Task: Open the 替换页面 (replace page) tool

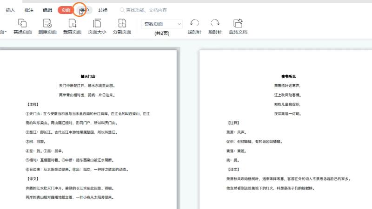Action: click(x=22, y=26)
